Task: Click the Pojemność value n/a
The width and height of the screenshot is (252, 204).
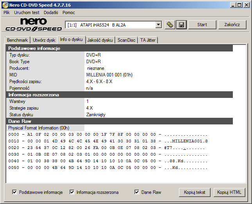Action: point(89,88)
